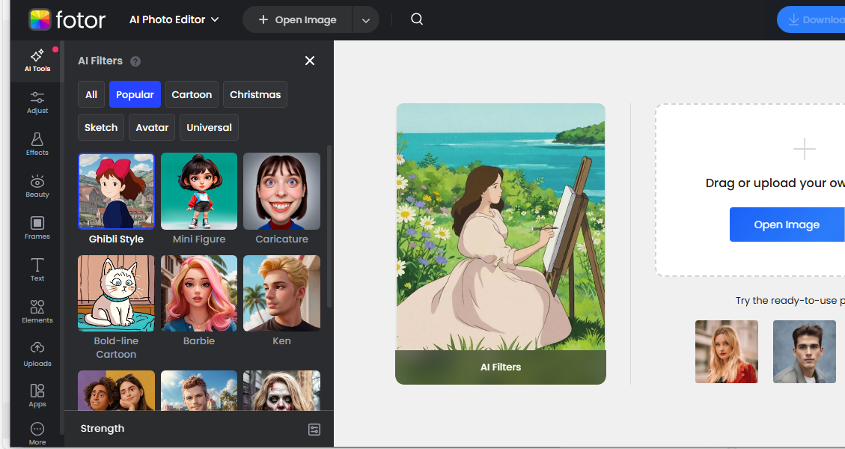Select the Avatar filter category

click(152, 127)
